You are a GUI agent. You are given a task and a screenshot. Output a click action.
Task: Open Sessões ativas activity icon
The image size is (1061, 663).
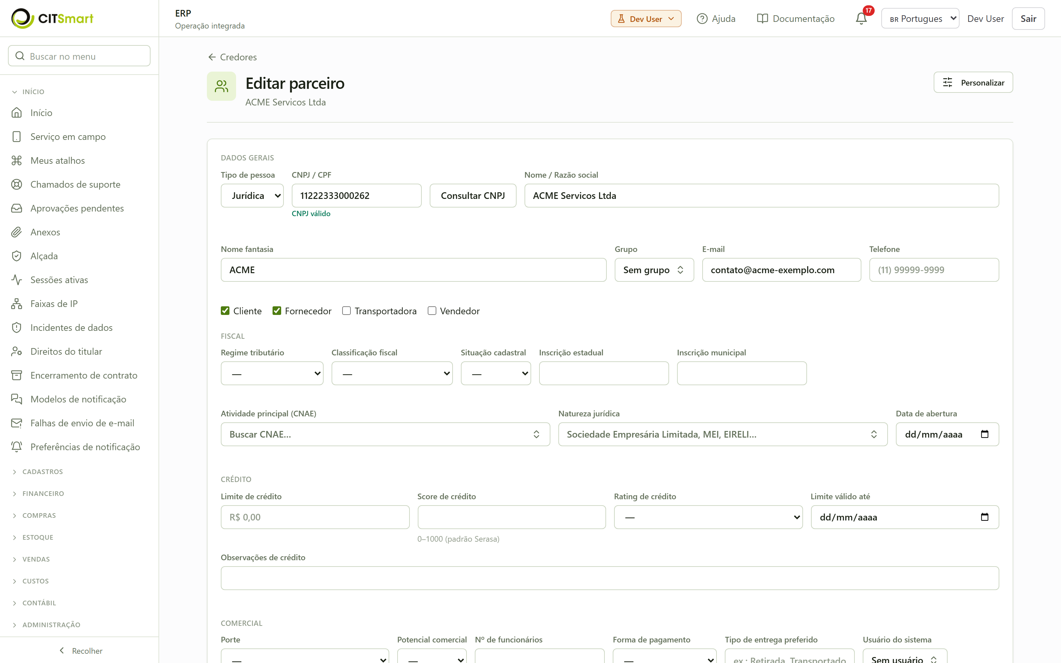pyautogui.click(x=17, y=280)
